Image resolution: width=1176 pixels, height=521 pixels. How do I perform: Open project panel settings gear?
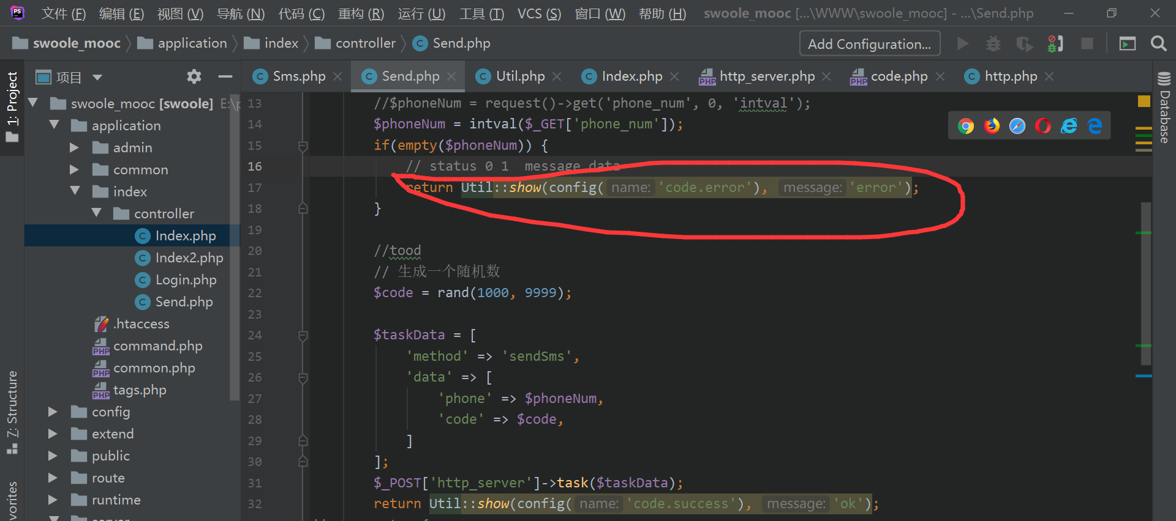pyautogui.click(x=194, y=76)
